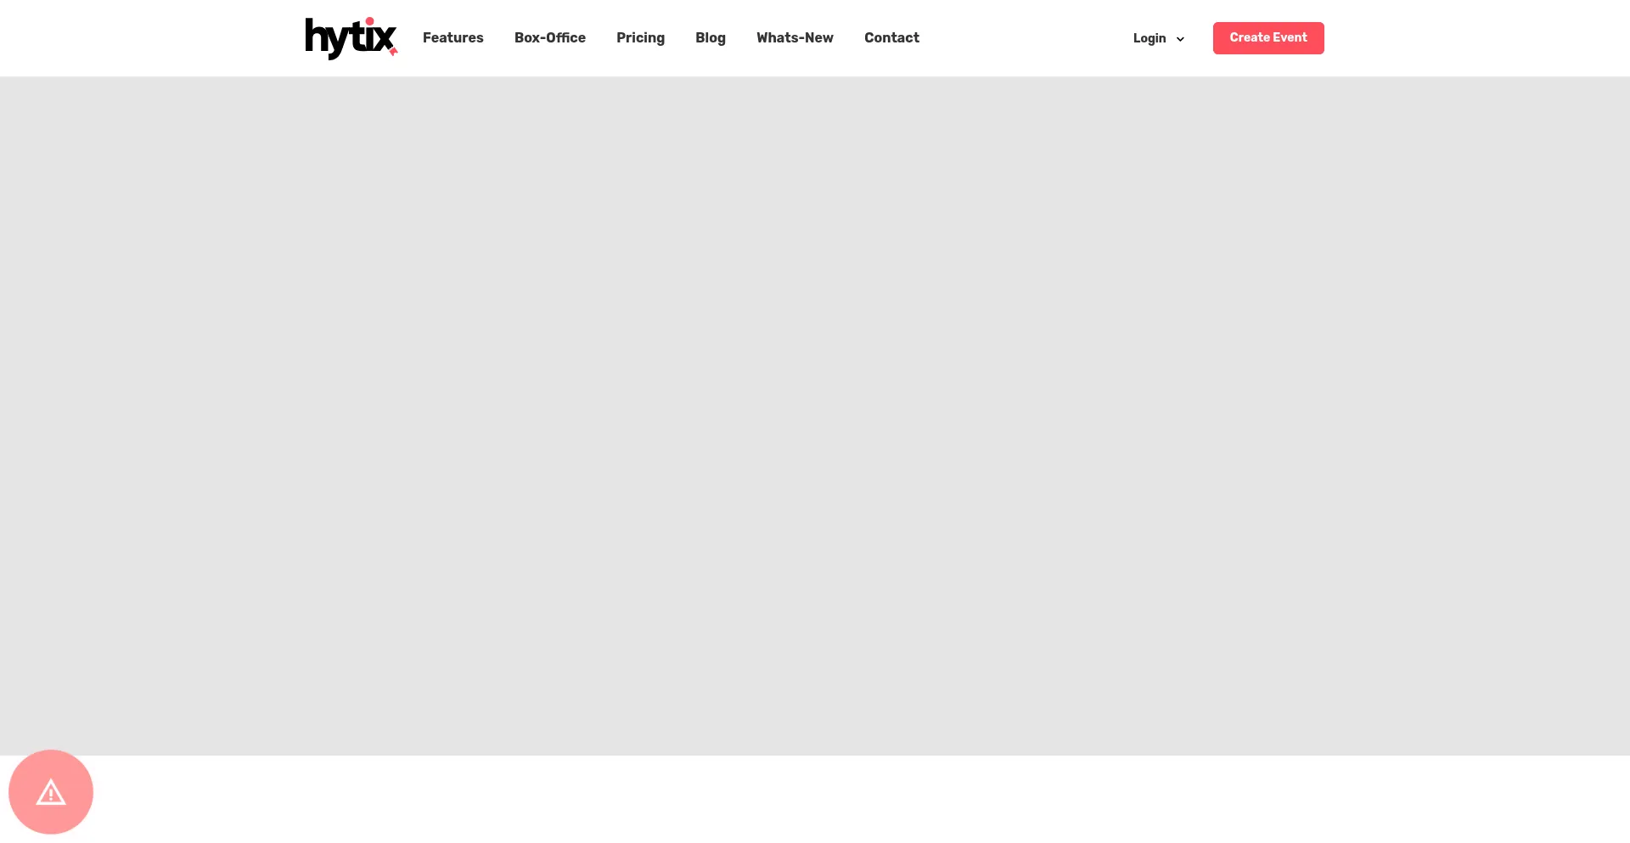Viewport: 1630px width, 843px height.
Task: Click the Whats-New link in the header
Action: tap(795, 38)
